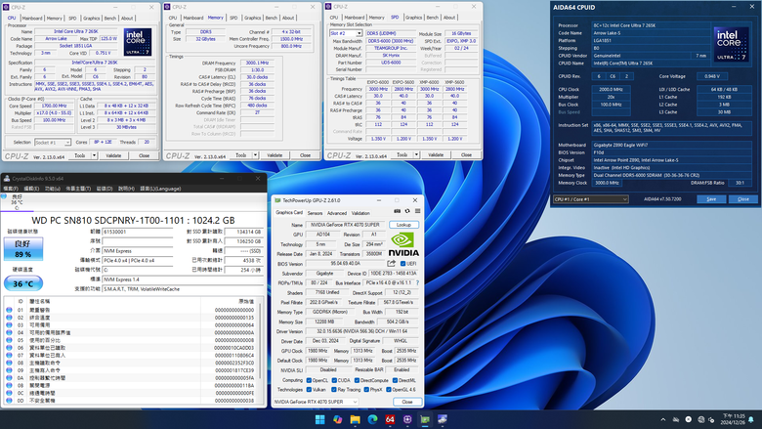Open Bench tab in CPU-Z Memory window
Image resolution: width=762 pixels, height=429 pixels.
(272, 18)
